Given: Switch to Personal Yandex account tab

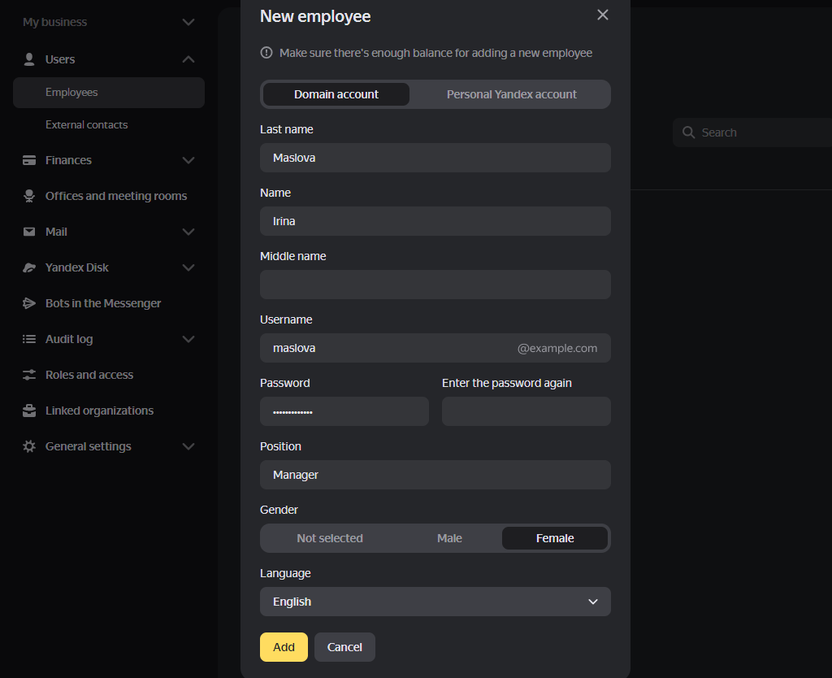Looking at the screenshot, I should (511, 94).
